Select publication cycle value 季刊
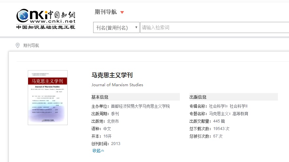The image size is (289, 162). [x=115, y=114]
